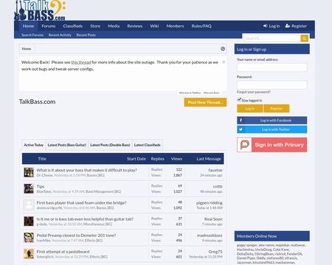Open the Classifieds menu

(x=73, y=26)
